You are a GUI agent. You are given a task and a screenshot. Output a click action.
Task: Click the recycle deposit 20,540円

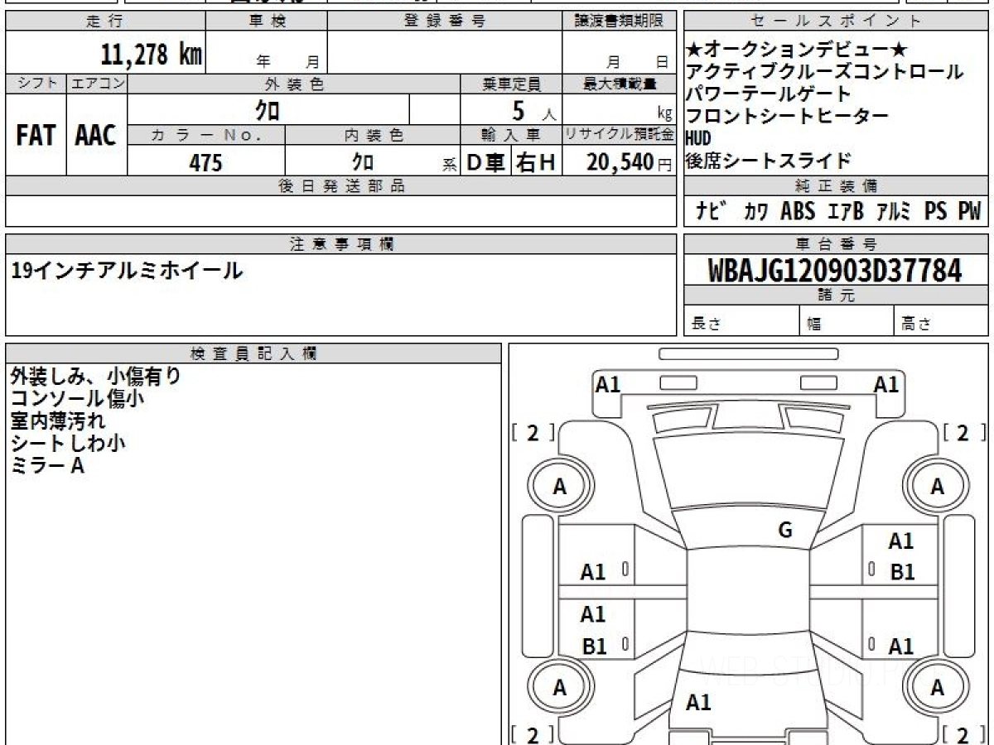pyautogui.click(x=629, y=162)
